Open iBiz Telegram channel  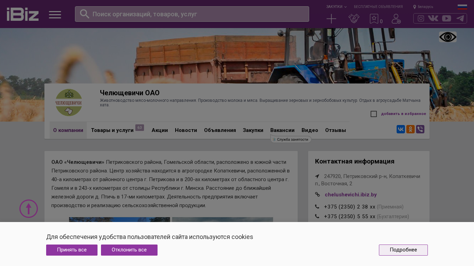coord(460,18)
